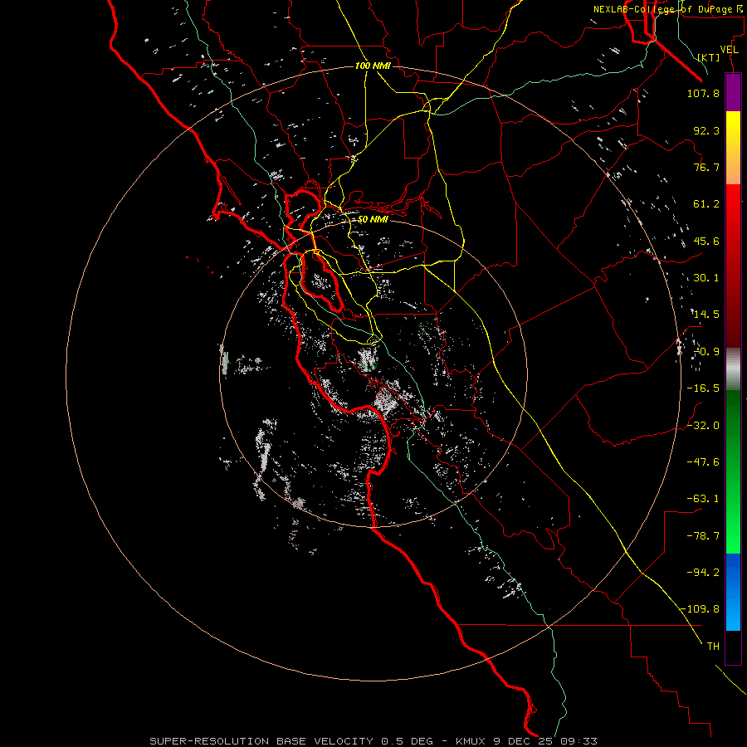Click the 50 NMI range ring label
This screenshot has width=747, height=747.
373,220
